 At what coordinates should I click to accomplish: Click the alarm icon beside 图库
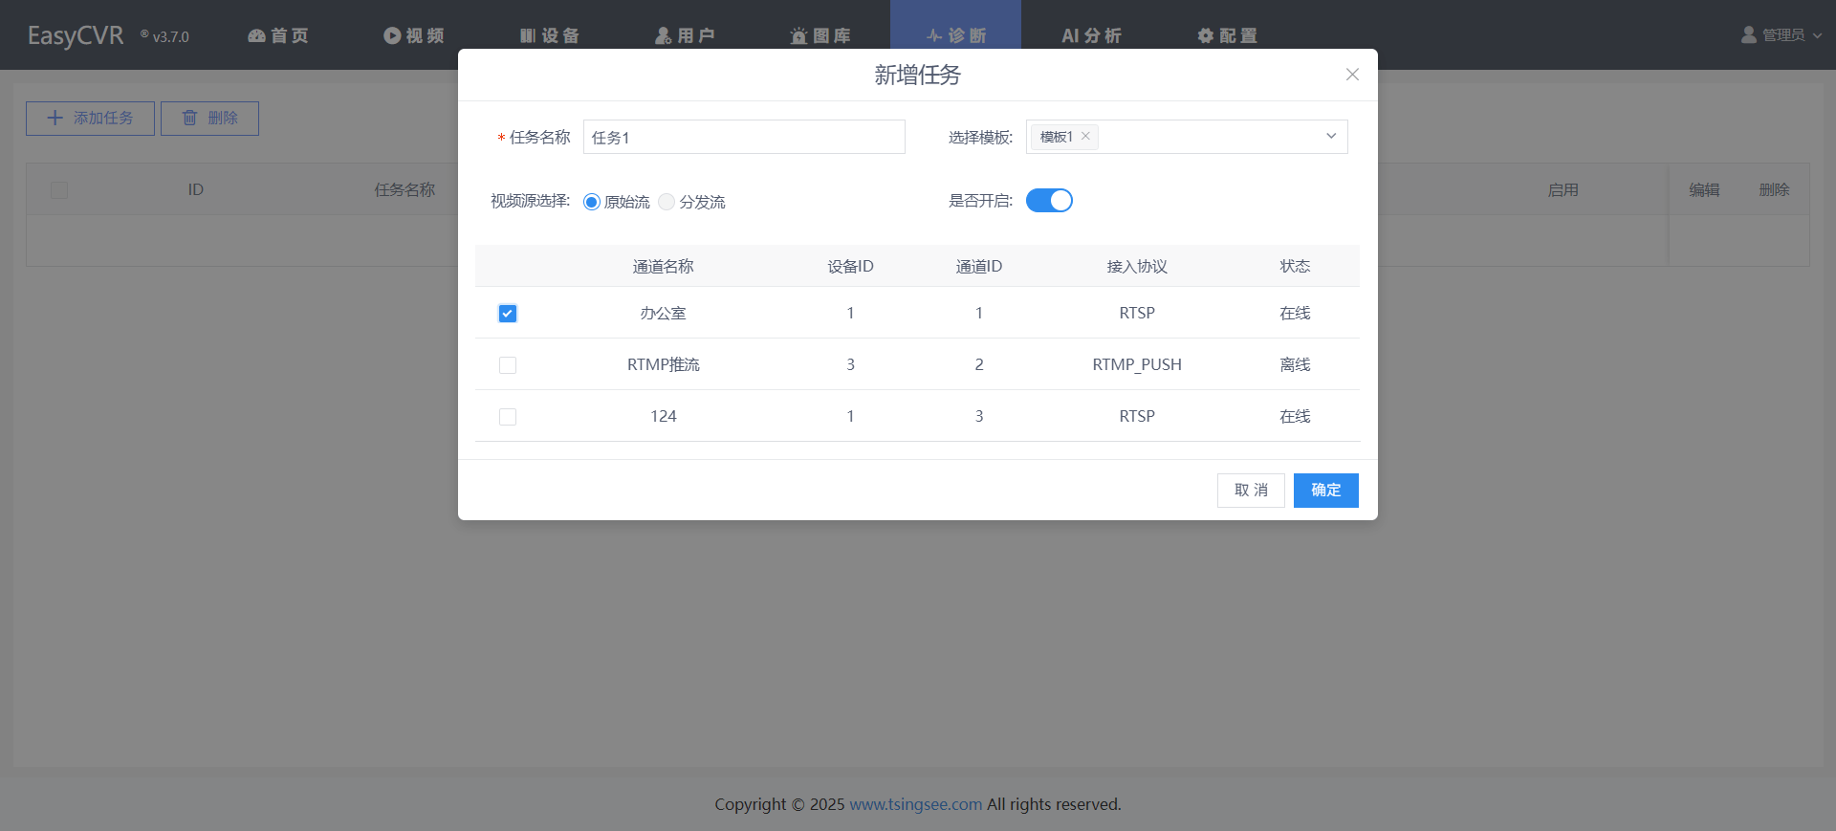click(x=799, y=35)
